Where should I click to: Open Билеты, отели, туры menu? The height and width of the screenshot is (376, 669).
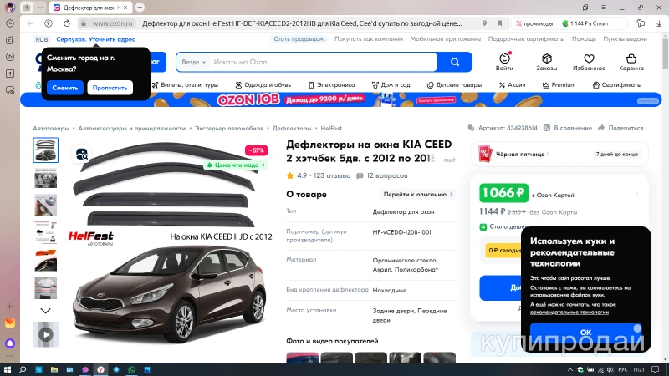coord(185,85)
